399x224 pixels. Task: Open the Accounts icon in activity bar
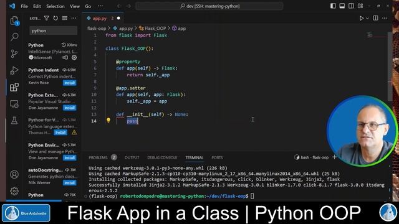pyautogui.click(x=14, y=174)
